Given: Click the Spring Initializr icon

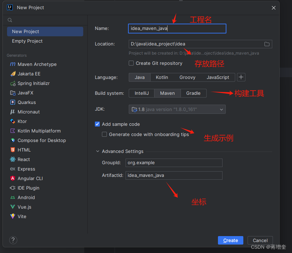Looking at the screenshot, I should tap(13, 84).
